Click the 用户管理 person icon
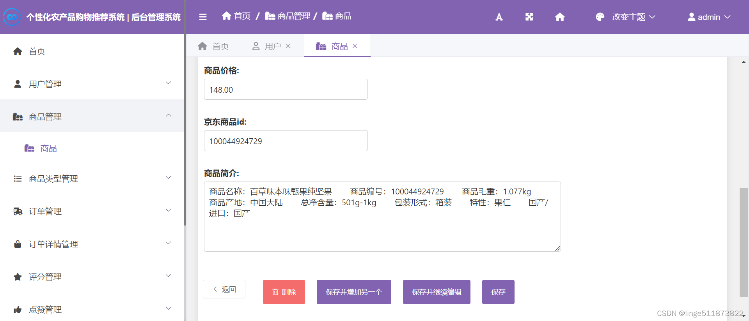Viewport: 749px width, 321px height. [x=18, y=84]
